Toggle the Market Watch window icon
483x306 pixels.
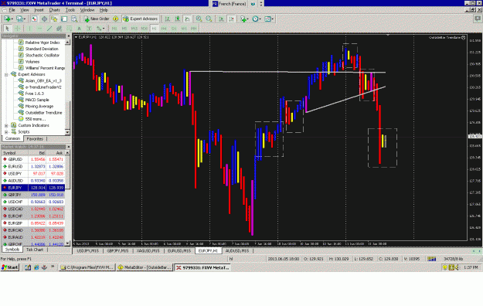[34, 19]
